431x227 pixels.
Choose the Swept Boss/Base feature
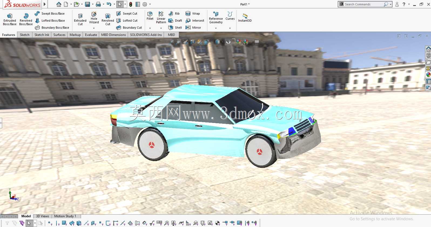50,14
